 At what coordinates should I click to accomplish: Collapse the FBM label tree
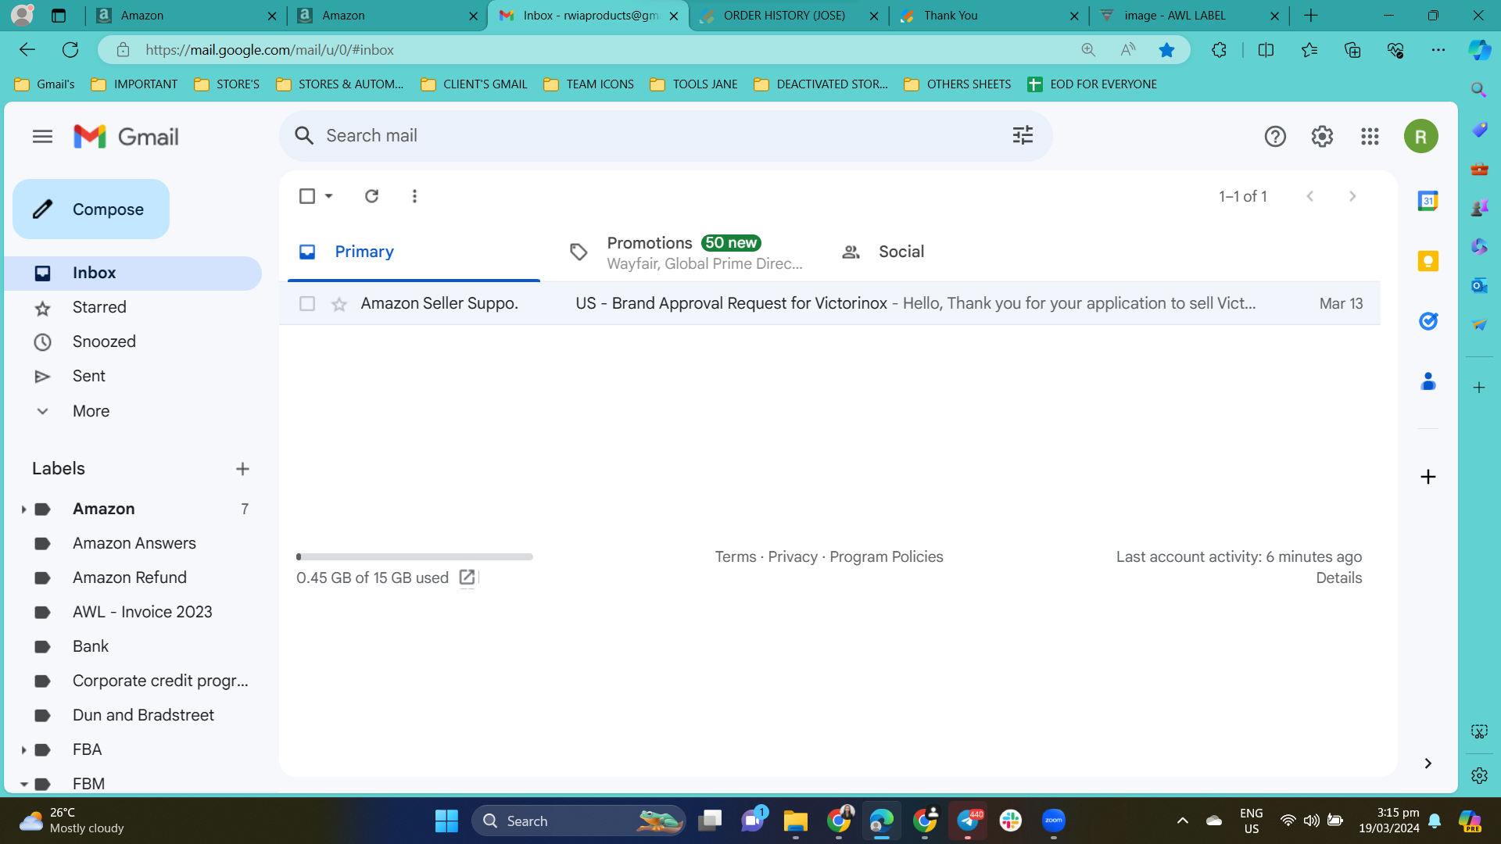click(23, 784)
